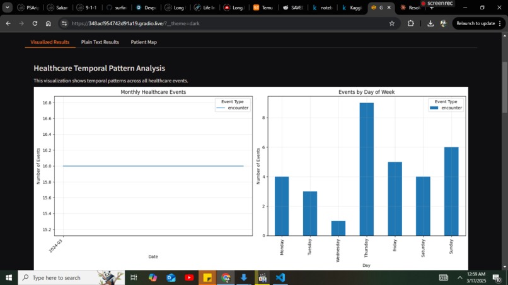
Task: Open the blue download arrow taskbar app
Action: click(x=244, y=277)
